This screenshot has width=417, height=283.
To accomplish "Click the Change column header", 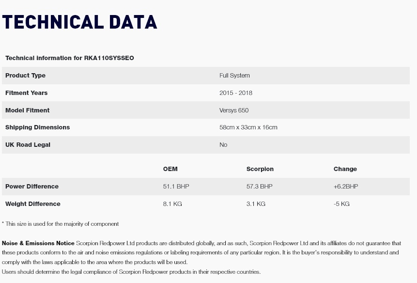I will click(x=345, y=169).
